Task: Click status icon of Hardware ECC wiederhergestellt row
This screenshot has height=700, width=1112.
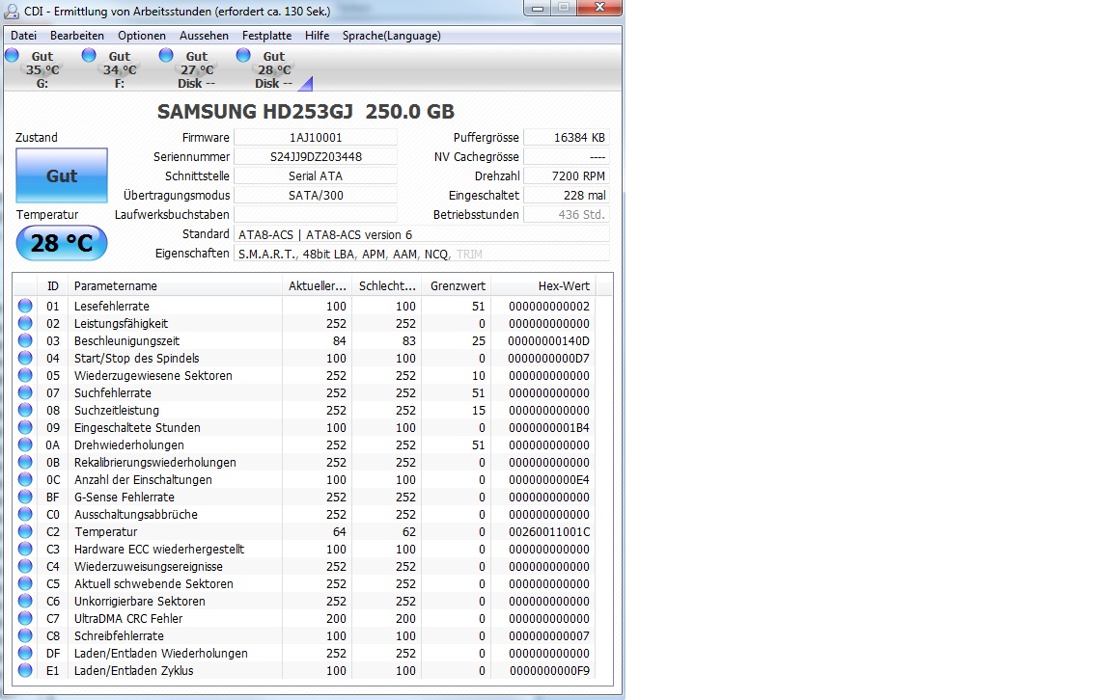Action: click(25, 549)
